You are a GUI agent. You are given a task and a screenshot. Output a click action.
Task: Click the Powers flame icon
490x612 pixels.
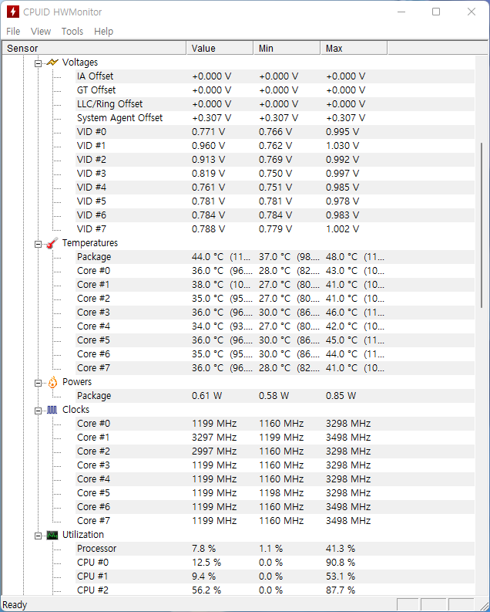[52, 382]
